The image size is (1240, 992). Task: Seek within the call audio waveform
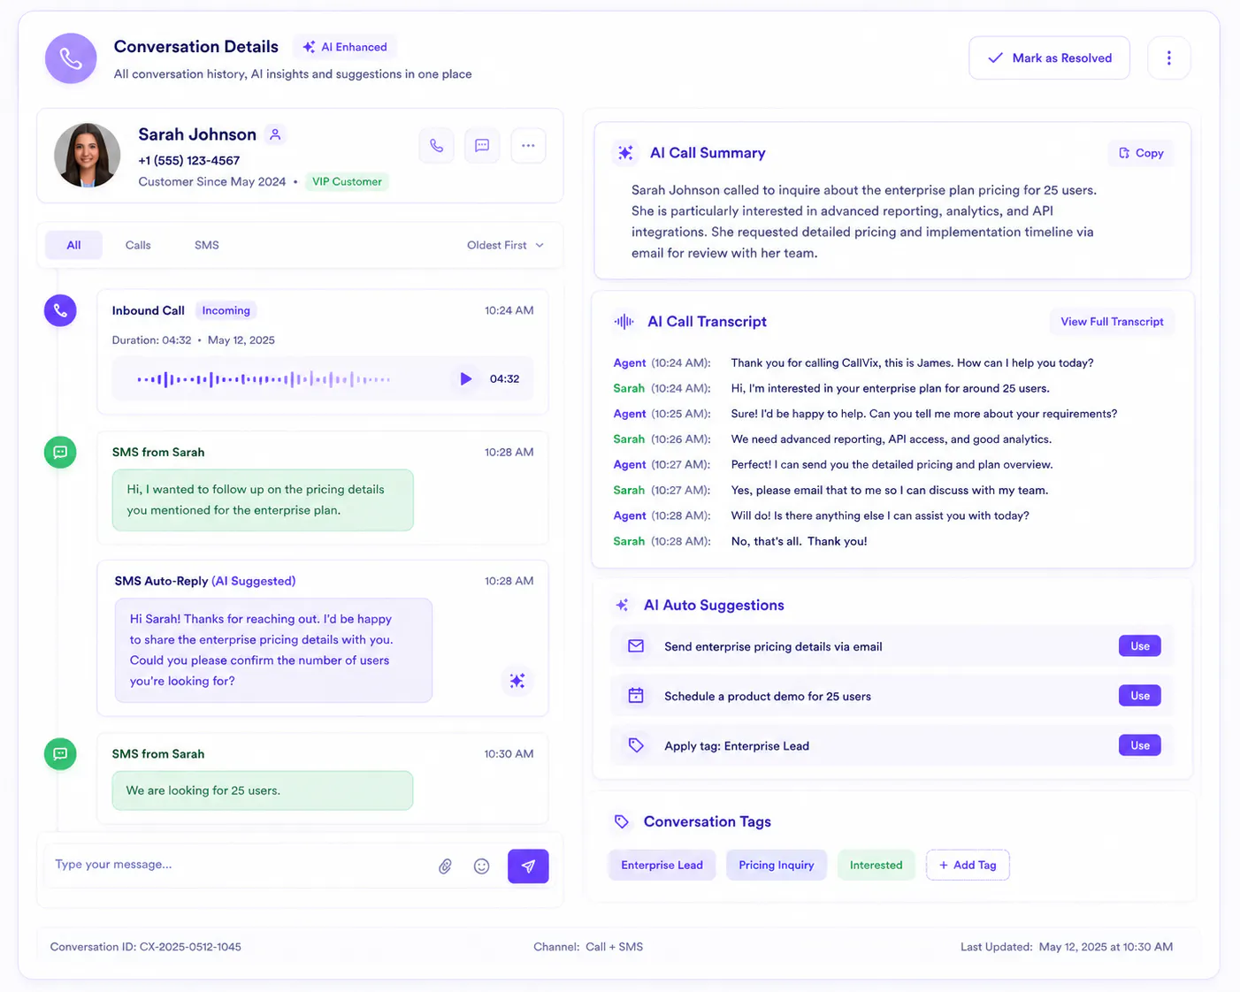[264, 379]
